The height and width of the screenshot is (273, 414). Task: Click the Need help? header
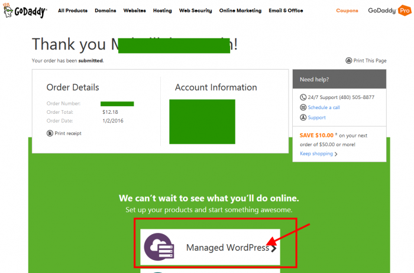click(x=339, y=79)
